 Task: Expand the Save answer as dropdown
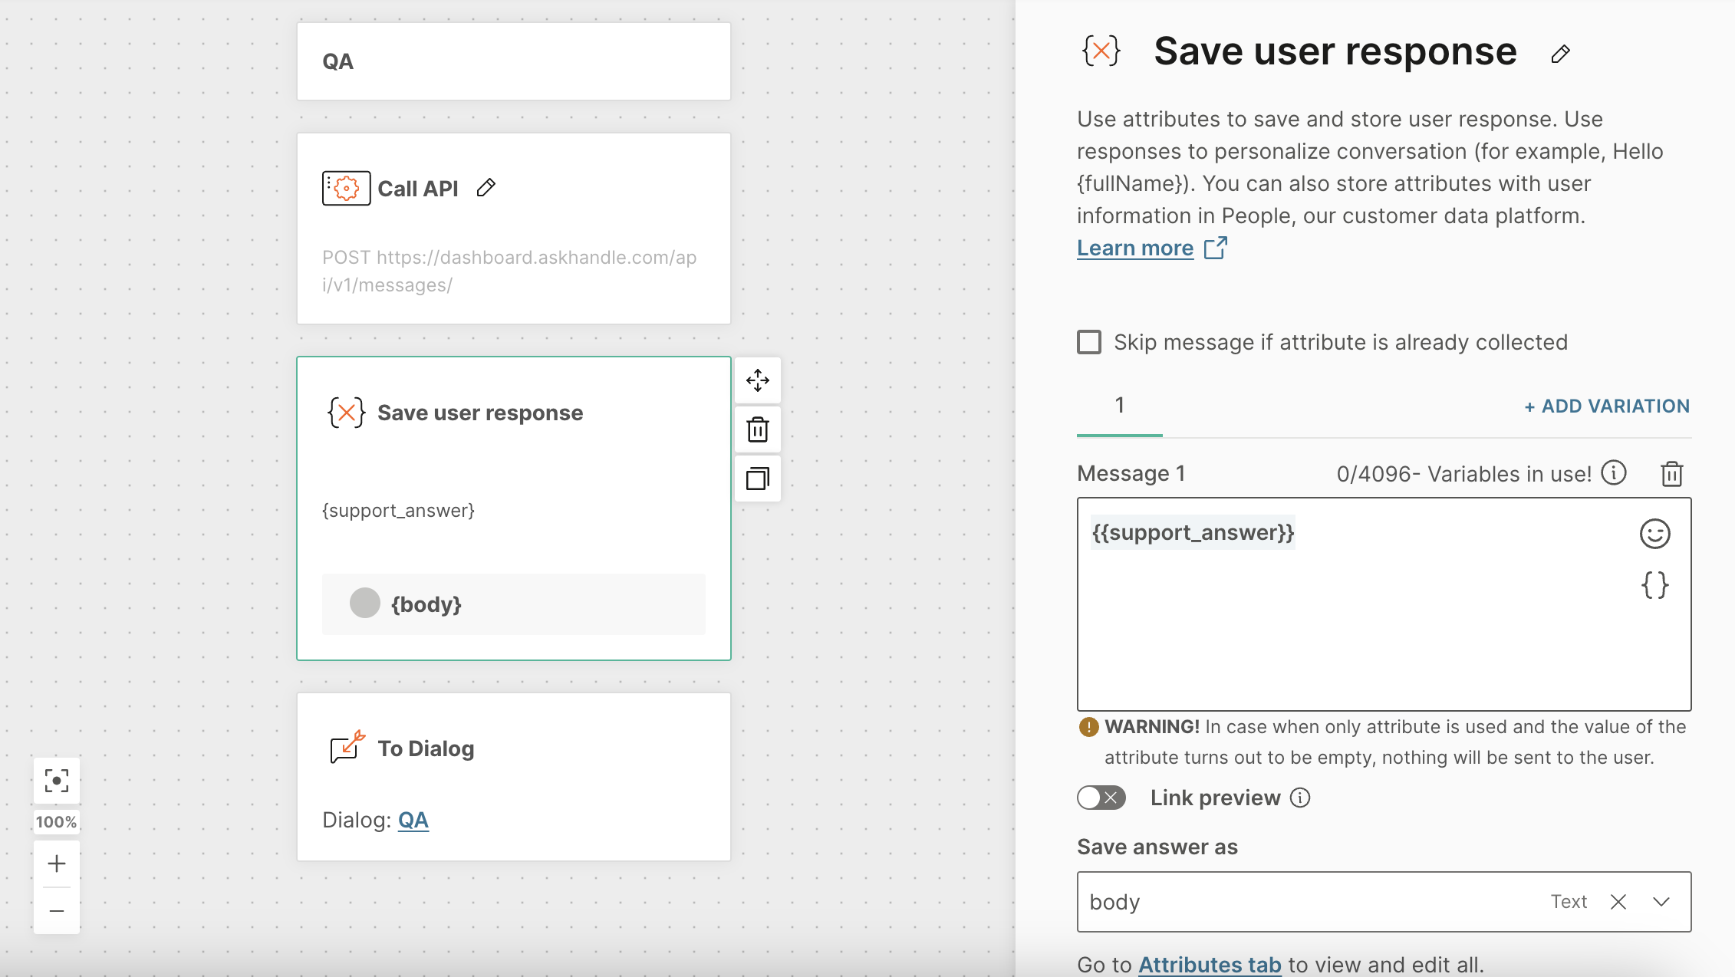[x=1661, y=902]
